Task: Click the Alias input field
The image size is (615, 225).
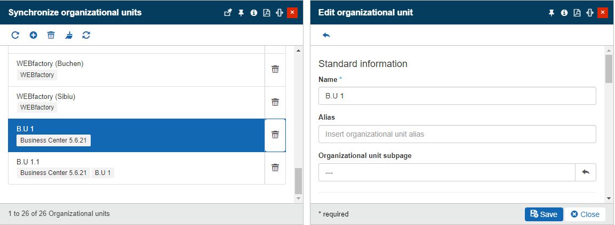Action: pos(457,134)
